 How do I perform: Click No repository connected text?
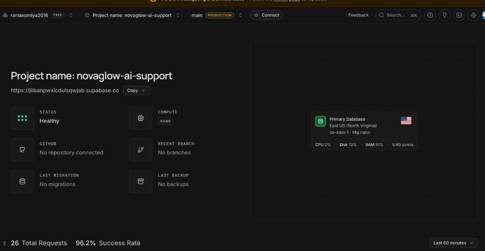click(x=72, y=153)
